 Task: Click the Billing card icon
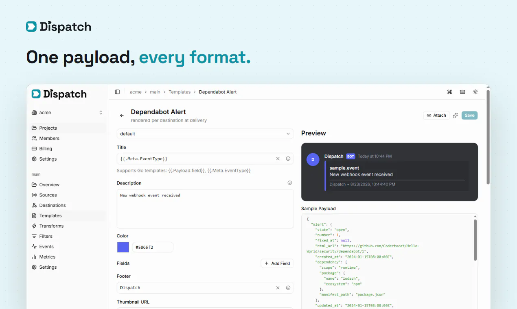click(34, 149)
